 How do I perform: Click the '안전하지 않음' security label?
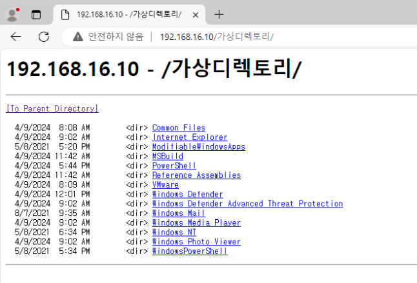116,37
